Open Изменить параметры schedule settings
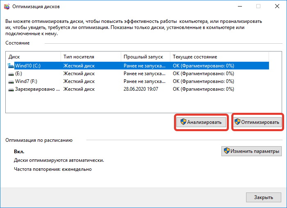Image resolution: width=287 pixels, height=208 pixels. tap(251, 151)
